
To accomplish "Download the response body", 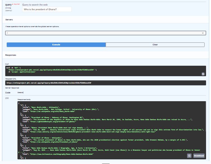I will point(199,156).
